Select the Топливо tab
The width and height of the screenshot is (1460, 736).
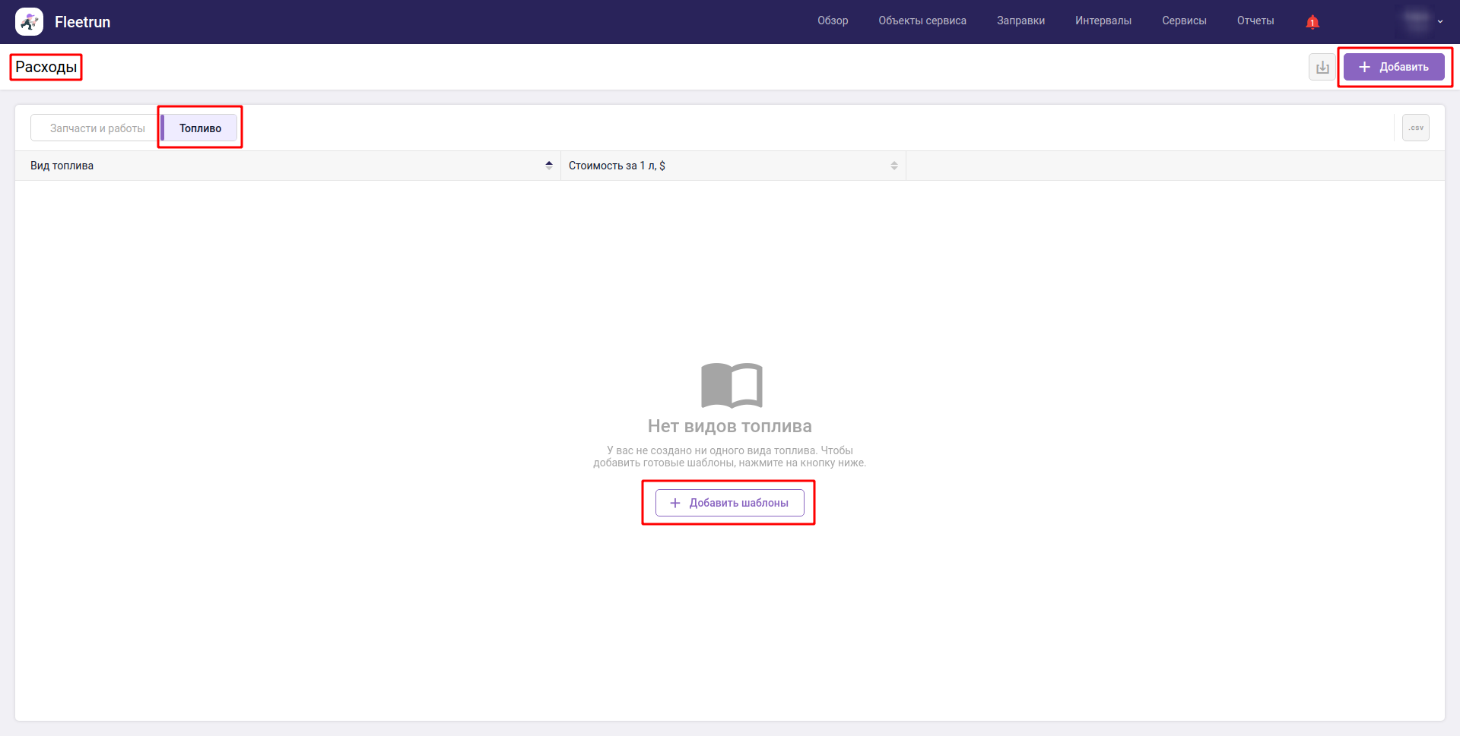200,128
